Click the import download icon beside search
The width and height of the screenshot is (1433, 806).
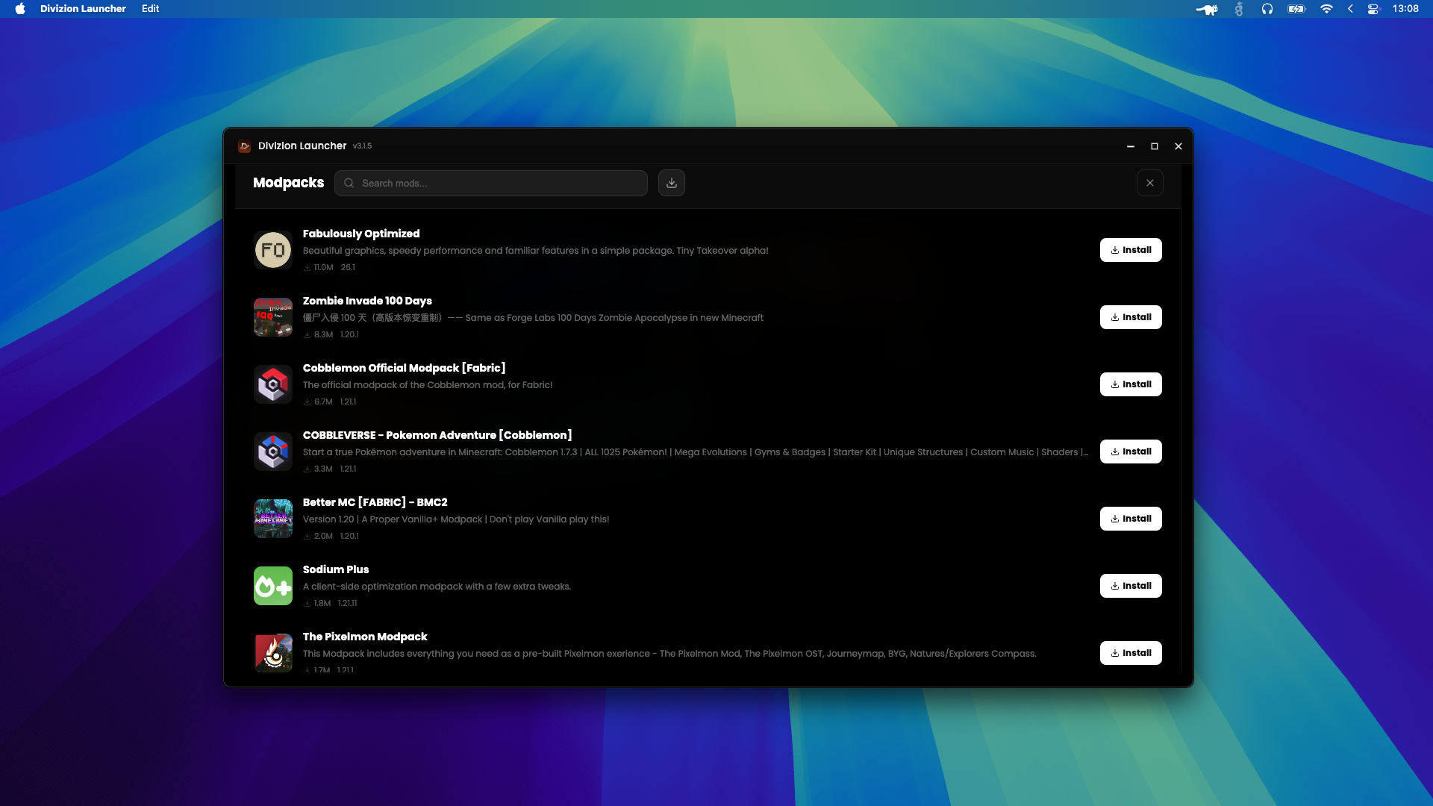[x=672, y=183]
